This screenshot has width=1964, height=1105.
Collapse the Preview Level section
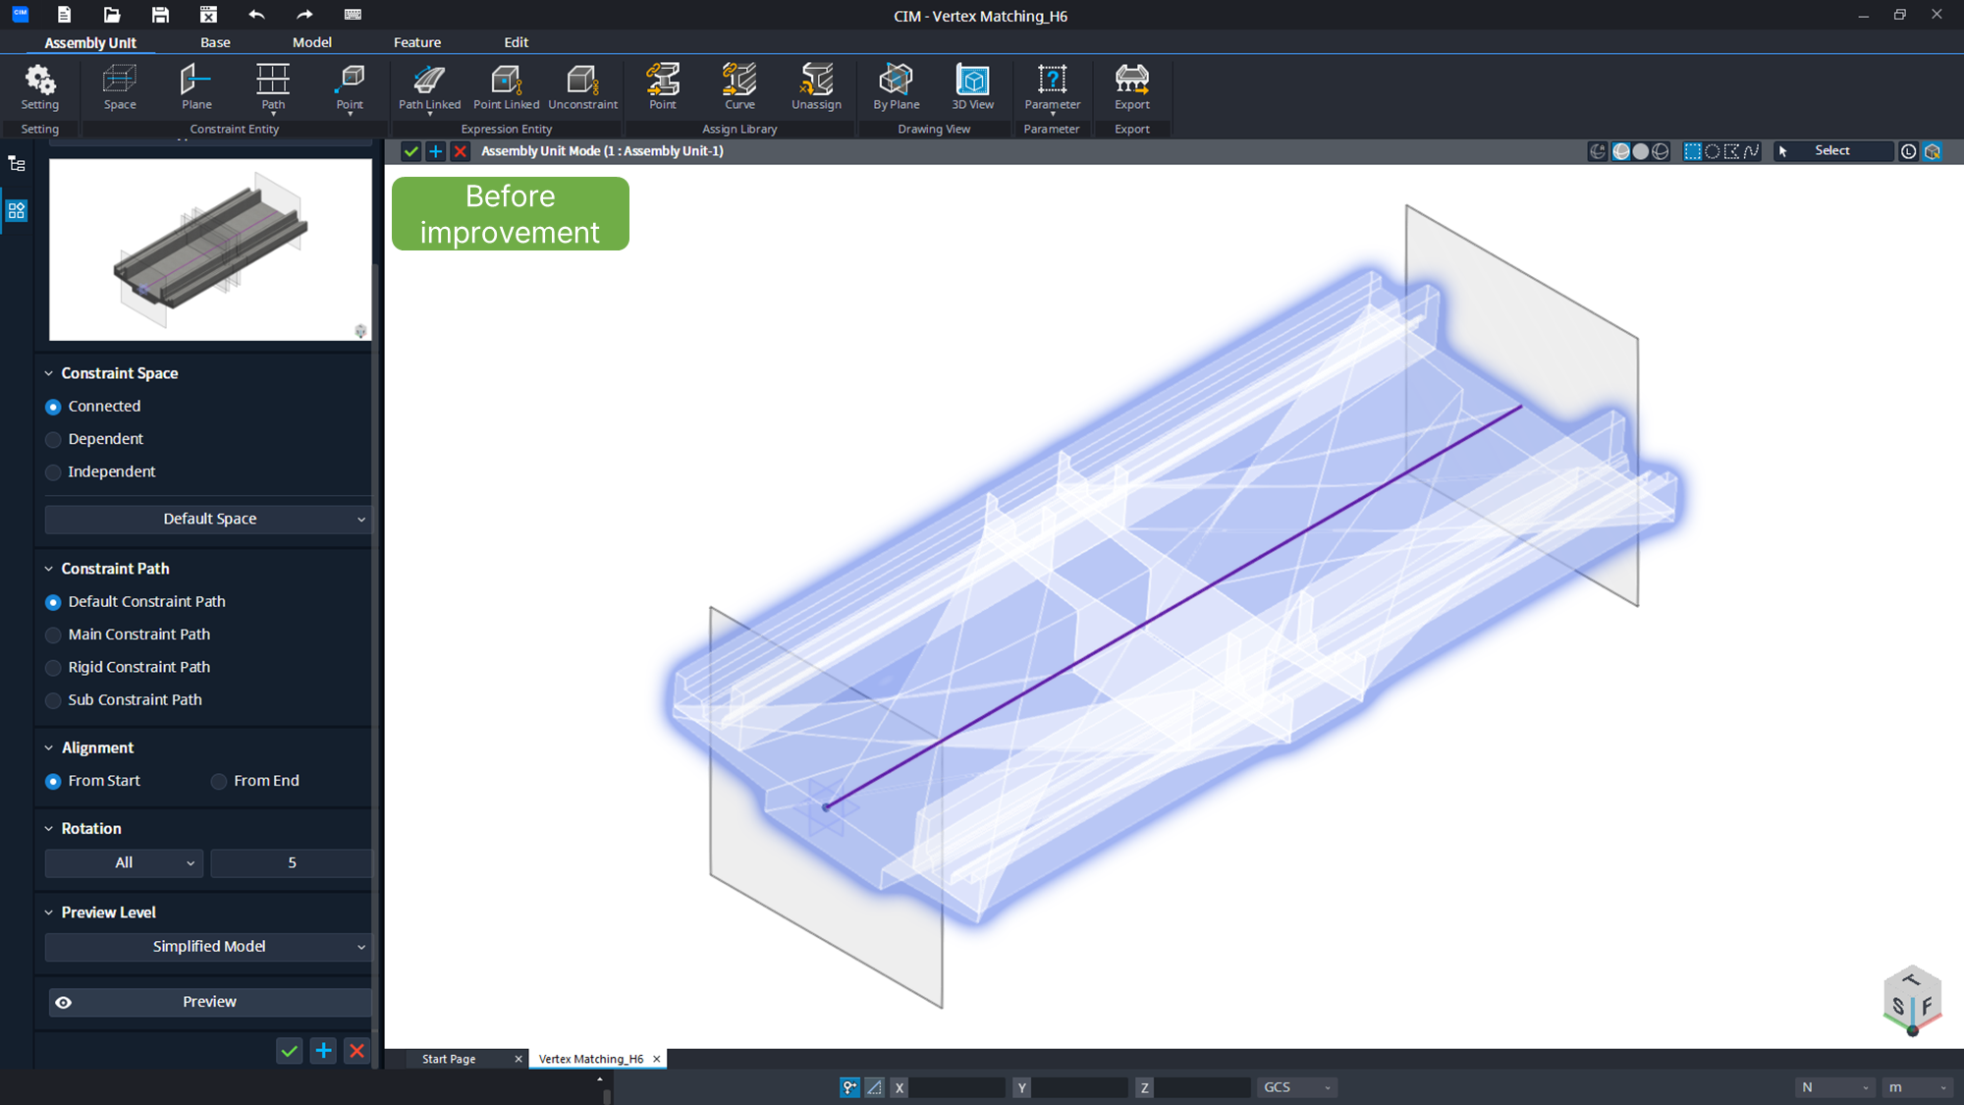click(48, 912)
